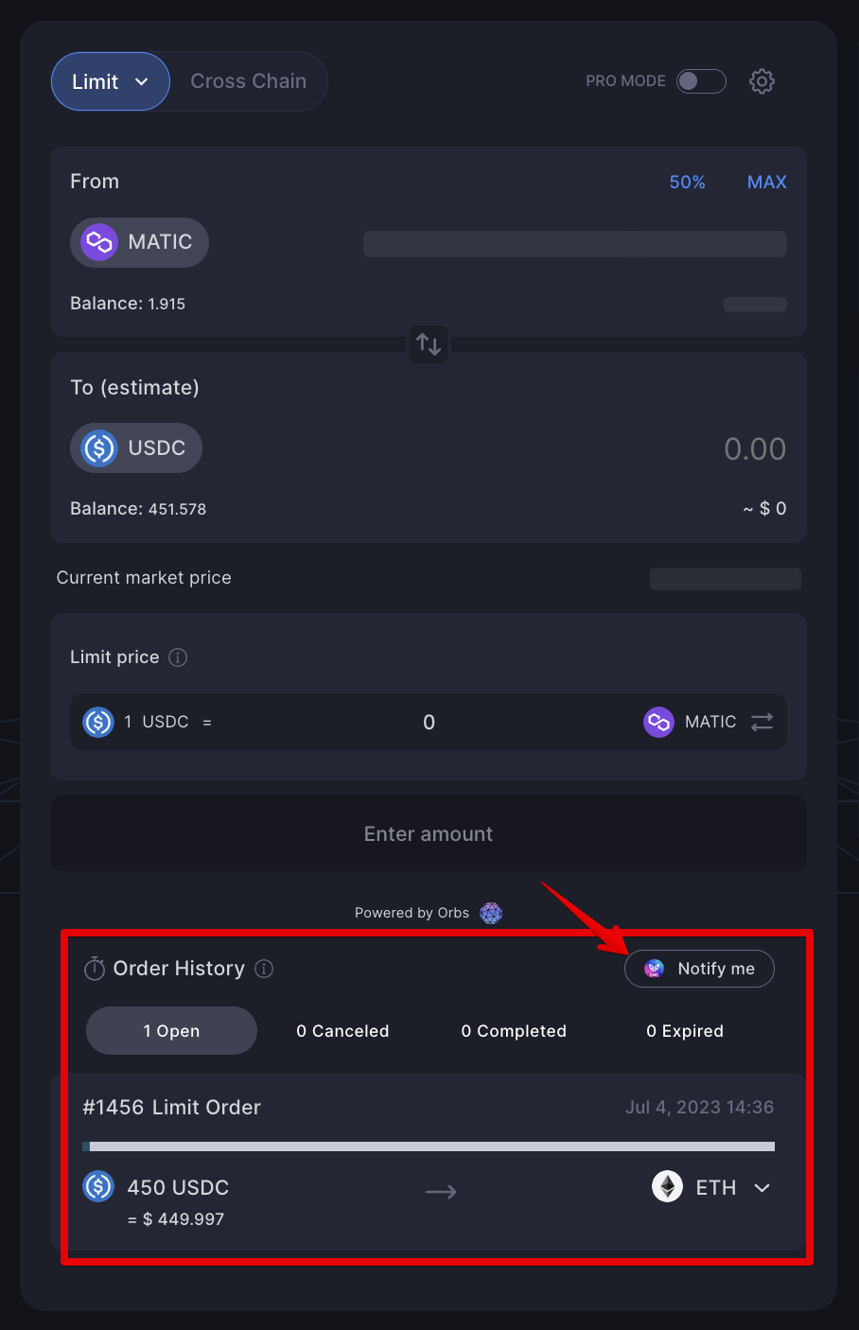Click the info icon beside Limit price

[x=177, y=657]
